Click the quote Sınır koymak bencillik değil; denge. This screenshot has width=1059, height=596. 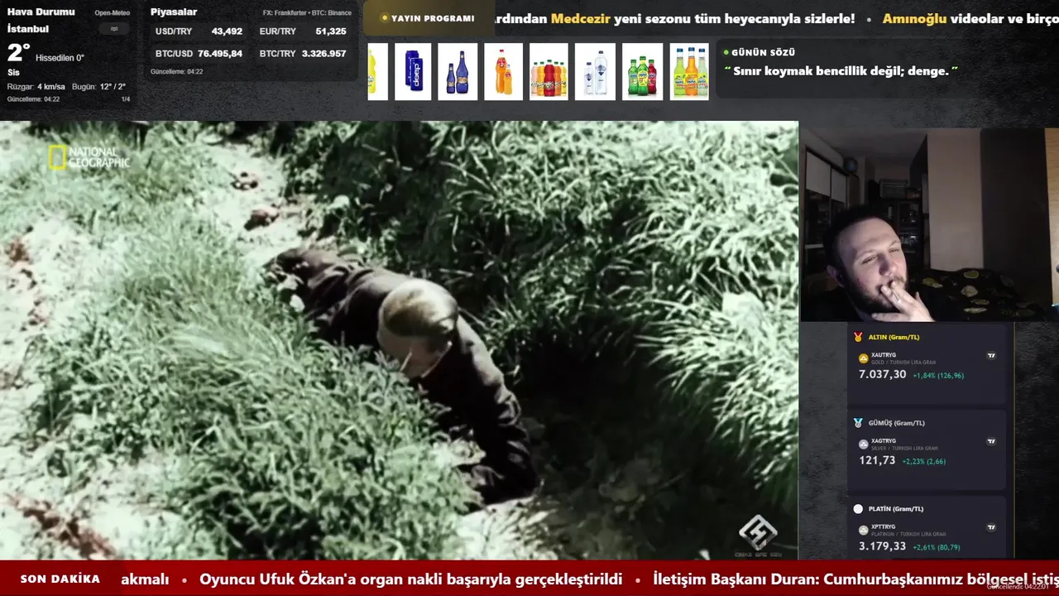841,71
